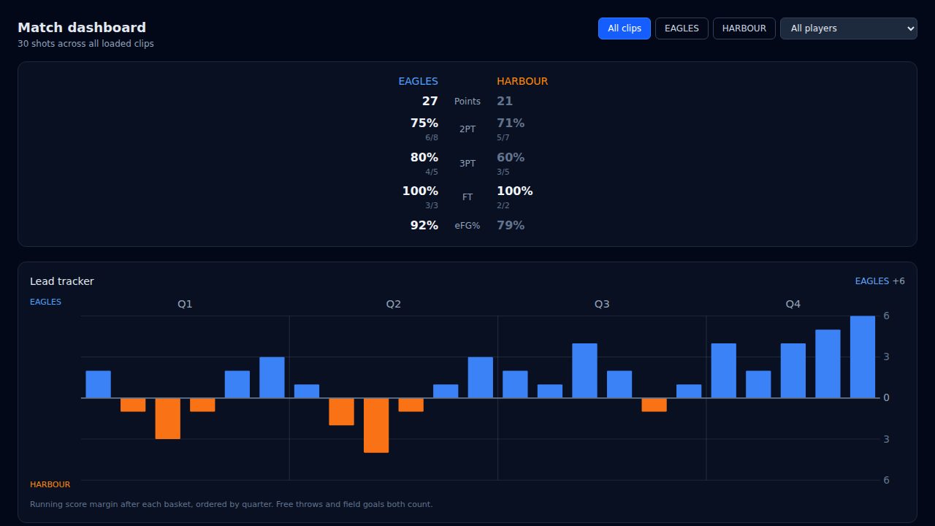Click the 0 axis tick label
The image size is (935, 526).
point(886,398)
